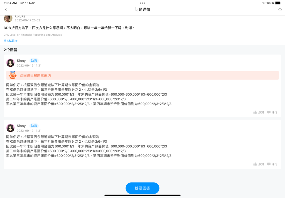Open comments on the second answer
The width and height of the screenshot is (285, 198).
pyautogui.click(x=272, y=164)
